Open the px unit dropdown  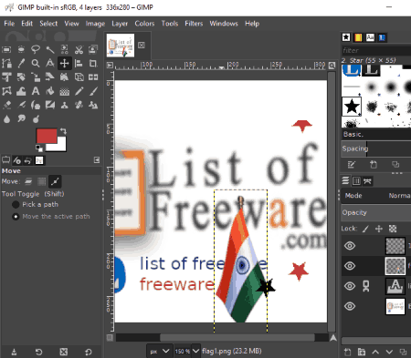(x=160, y=351)
